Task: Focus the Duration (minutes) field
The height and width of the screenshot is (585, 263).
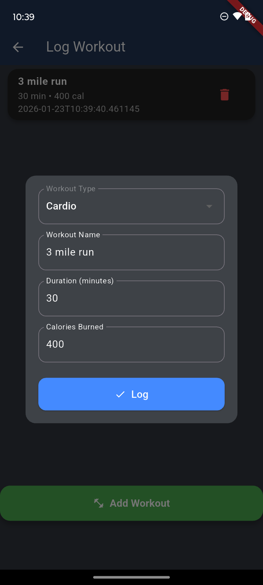Action: point(131,298)
